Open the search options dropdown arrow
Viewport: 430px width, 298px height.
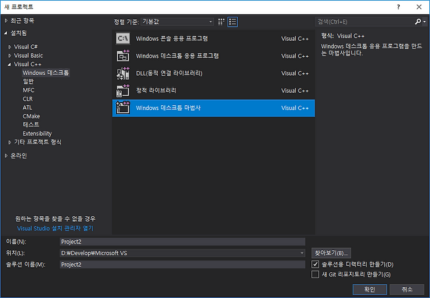coord(425,21)
